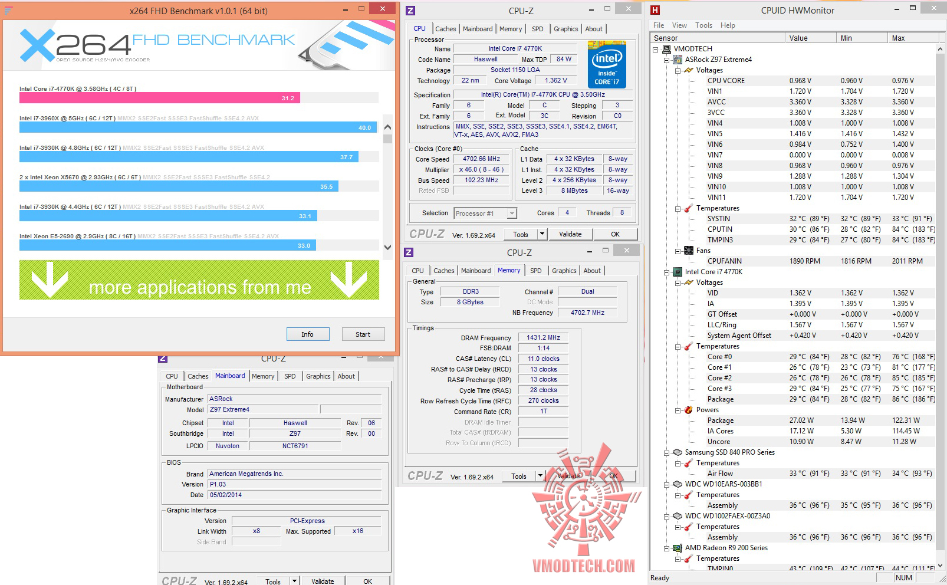947x585 pixels.
Task: Click the Z logo icon of the CPU-Z window showing the Memory tab
Action: [x=409, y=252]
